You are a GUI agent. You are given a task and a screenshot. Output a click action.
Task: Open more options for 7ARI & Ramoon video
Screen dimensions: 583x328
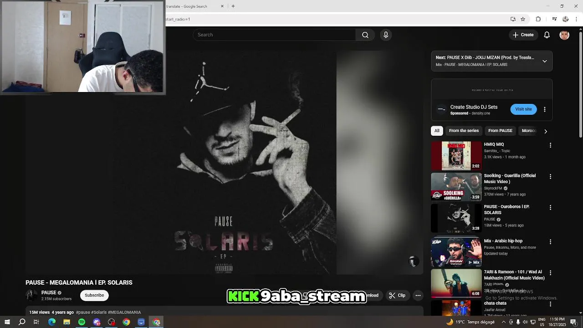coord(550,273)
